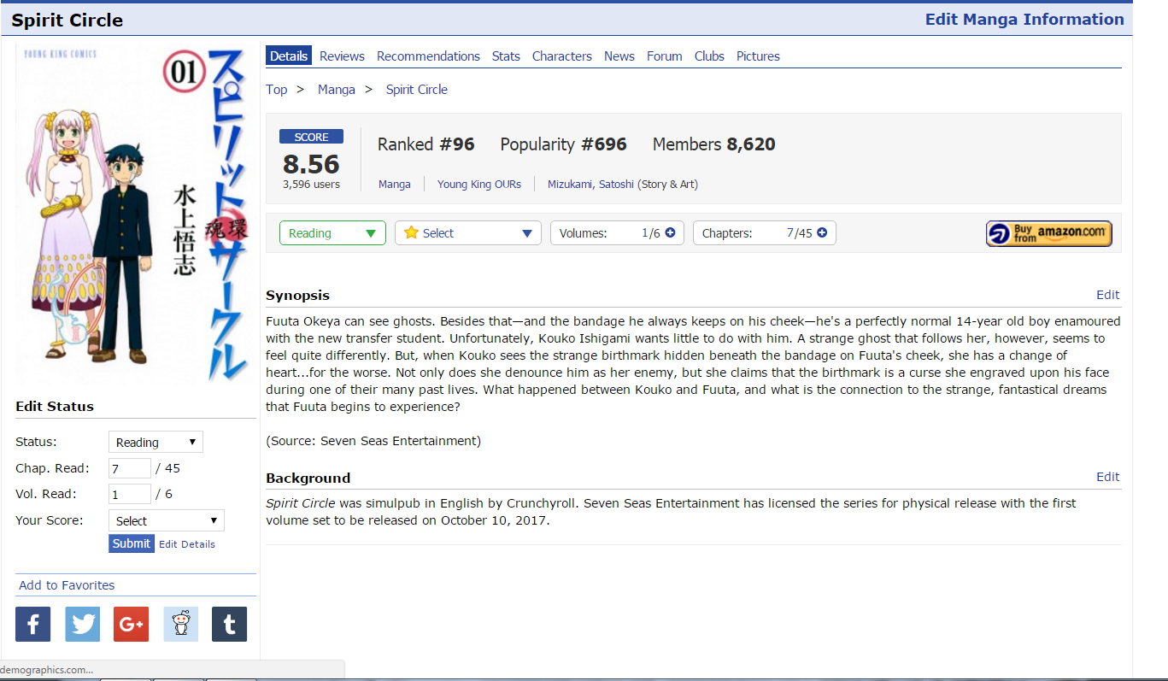Expand Status dropdown in Edit Status
This screenshot has width=1168, height=681.
click(x=156, y=443)
